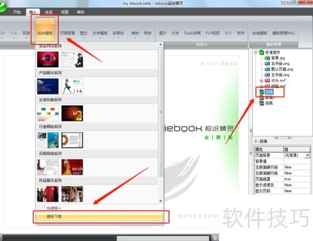Open the 图文 ribbon dropdown
Screen dimensions: 313x241
(x=84, y=34)
